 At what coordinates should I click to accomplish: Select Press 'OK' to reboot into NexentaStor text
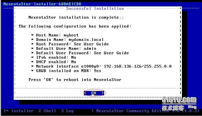pyautogui.click(x=75, y=80)
